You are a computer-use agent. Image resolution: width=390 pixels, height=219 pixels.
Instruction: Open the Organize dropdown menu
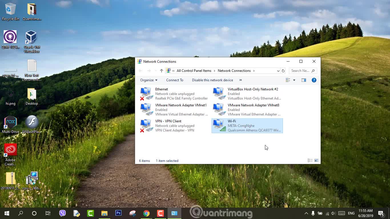pos(149,80)
